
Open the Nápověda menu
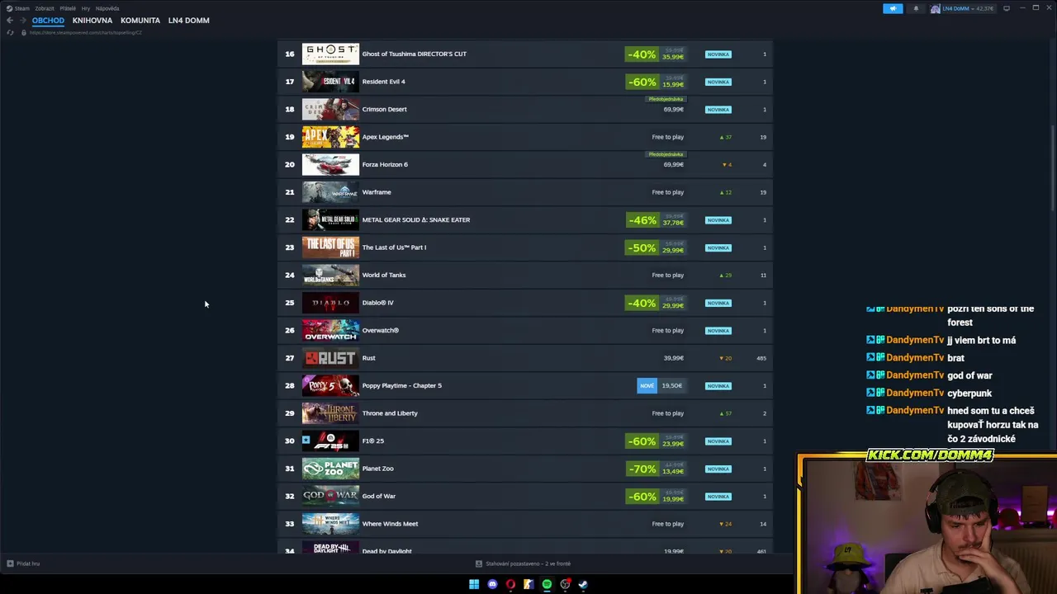107,8
